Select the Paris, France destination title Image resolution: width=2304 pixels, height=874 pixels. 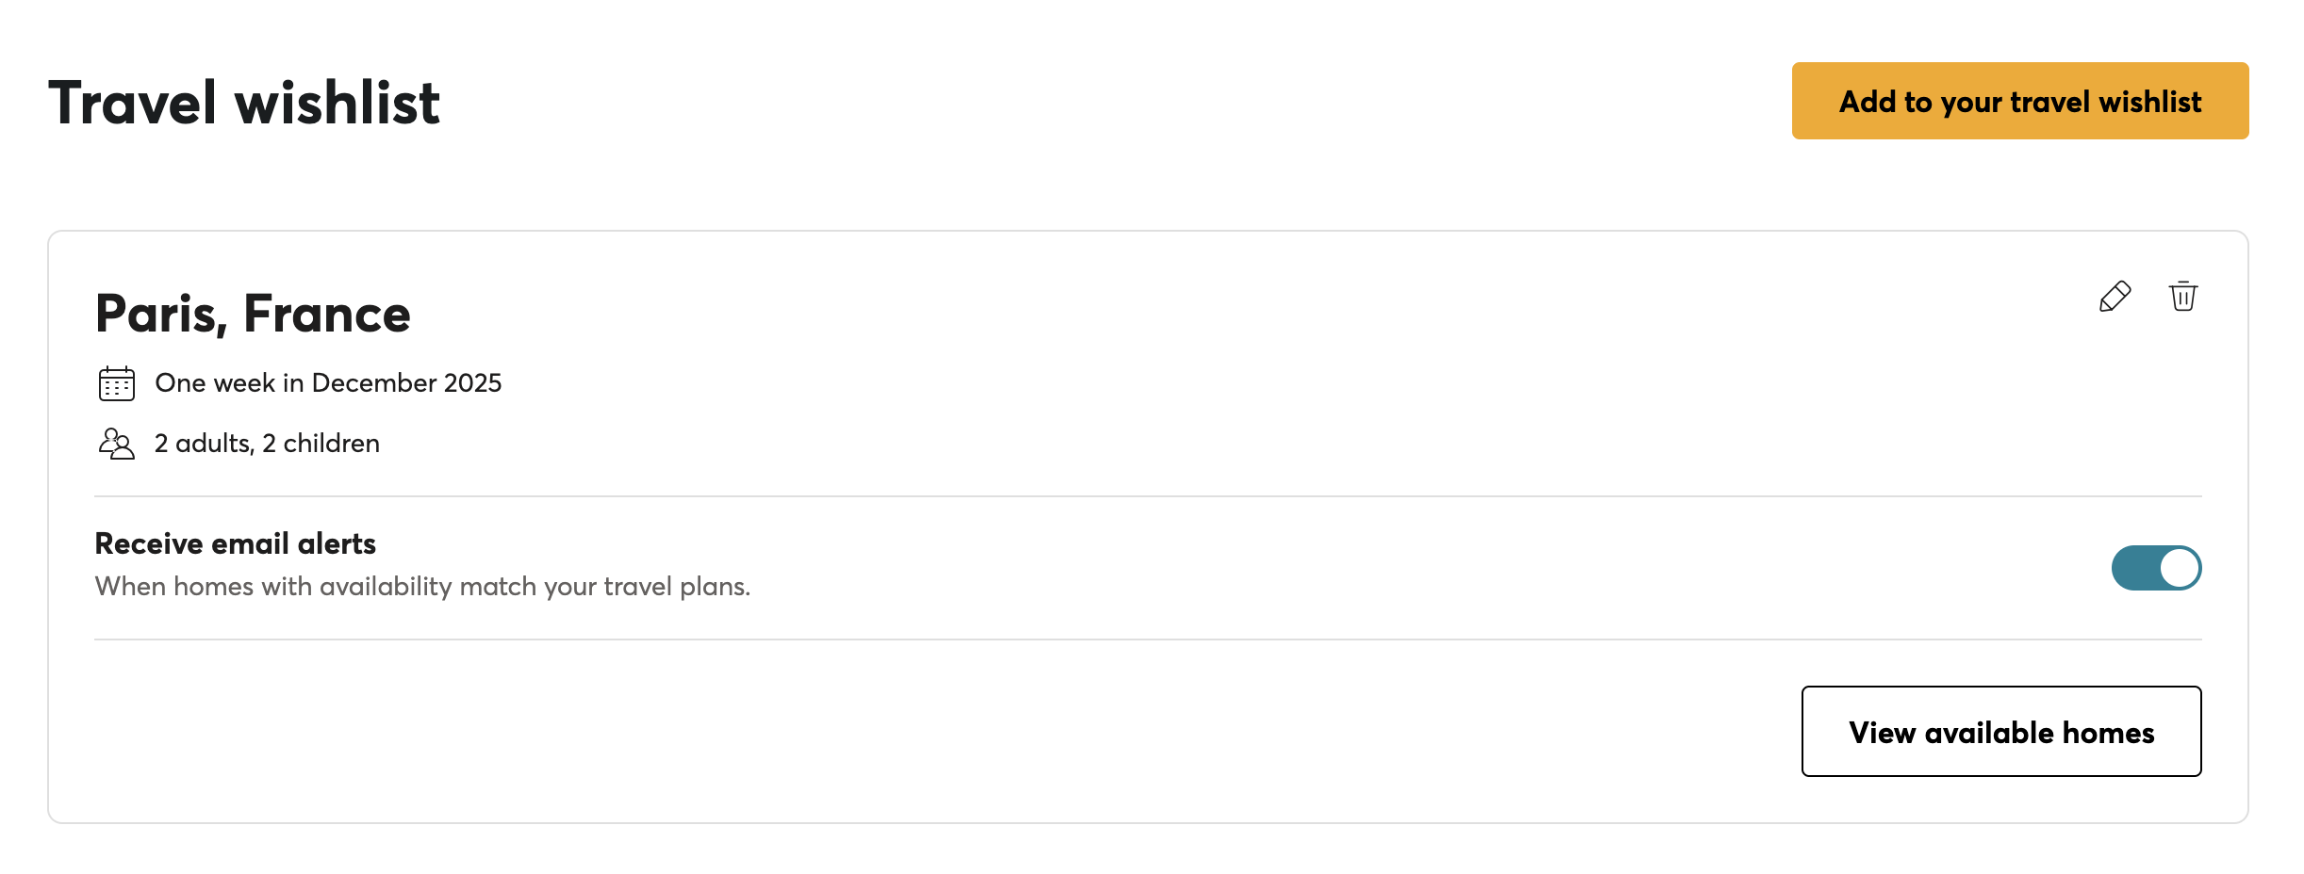coord(253,314)
